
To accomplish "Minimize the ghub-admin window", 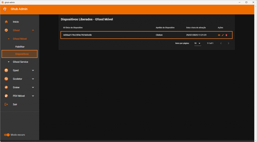I will point(239,2).
